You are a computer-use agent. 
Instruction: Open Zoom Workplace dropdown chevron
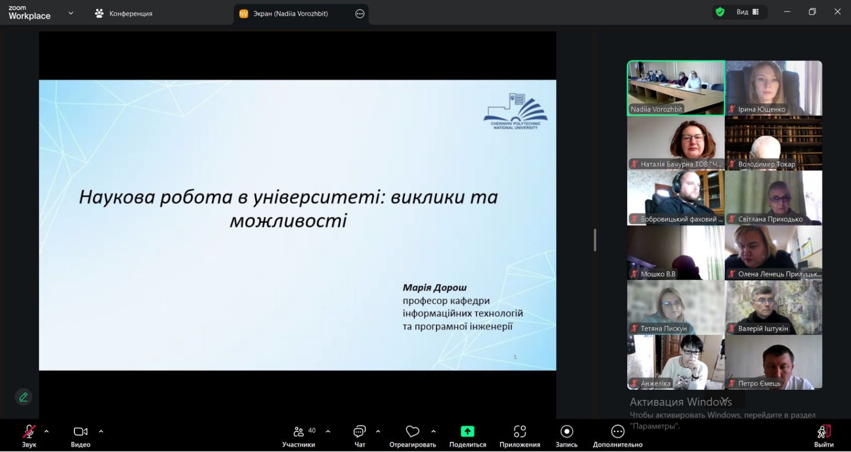pyautogui.click(x=71, y=13)
